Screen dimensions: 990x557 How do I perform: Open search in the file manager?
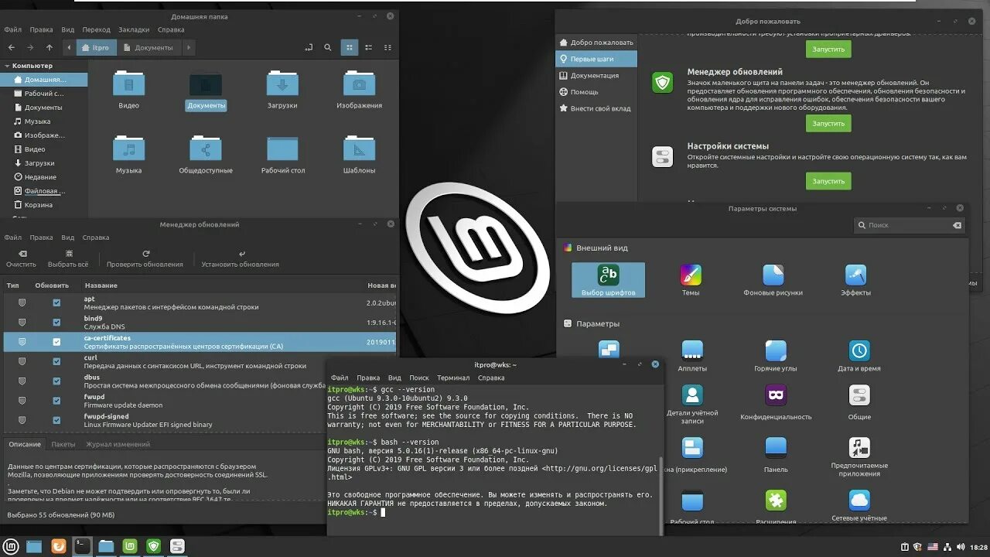328,47
